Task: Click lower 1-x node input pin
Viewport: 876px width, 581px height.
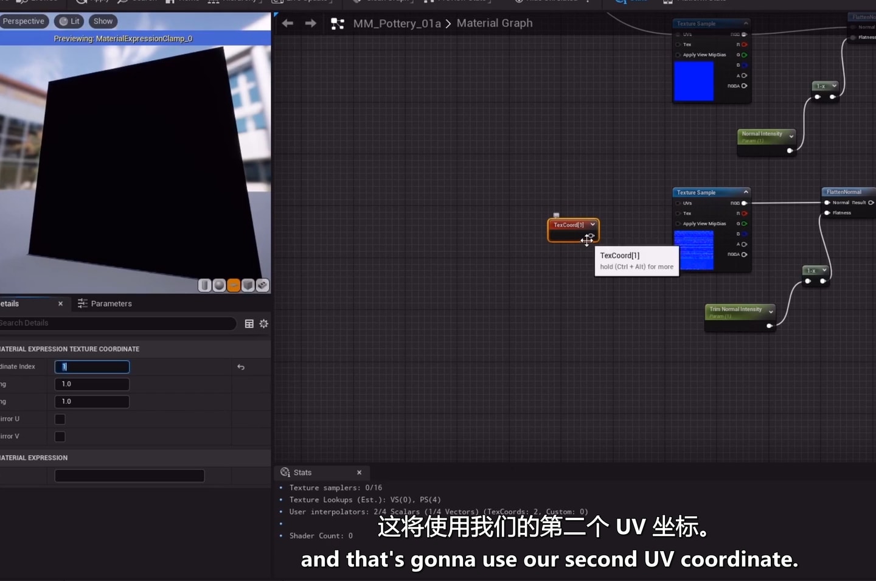Action: coord(808,281)
